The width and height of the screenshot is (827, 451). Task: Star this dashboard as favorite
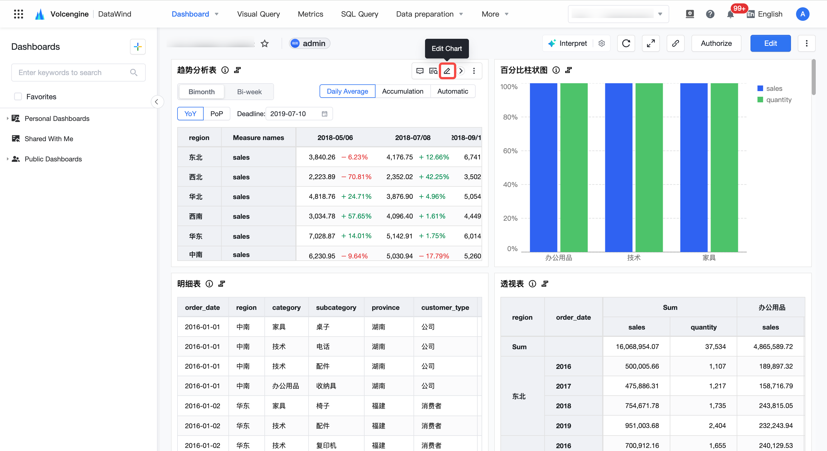[264, 43]
